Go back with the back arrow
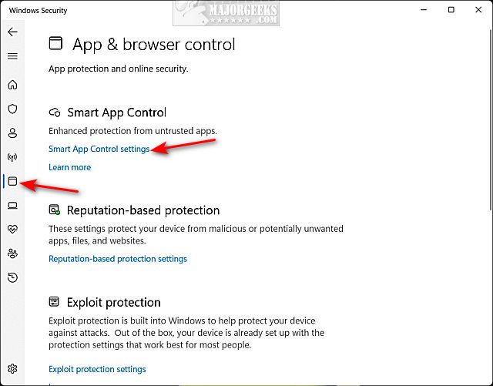This screenshot has height=386, width=493. [12, 32]
